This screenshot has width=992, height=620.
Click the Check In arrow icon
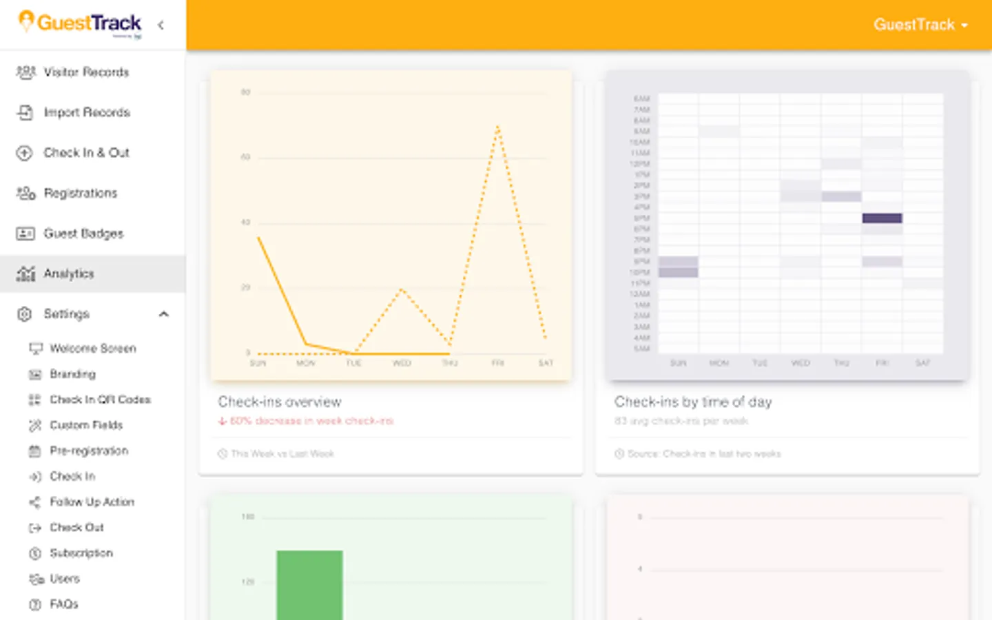35,476
